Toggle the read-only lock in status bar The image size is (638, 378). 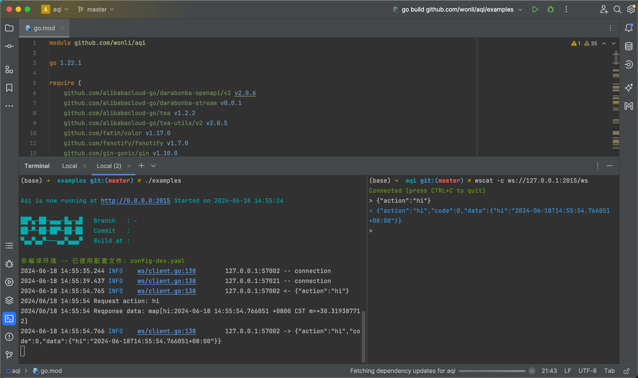(627, 371)
